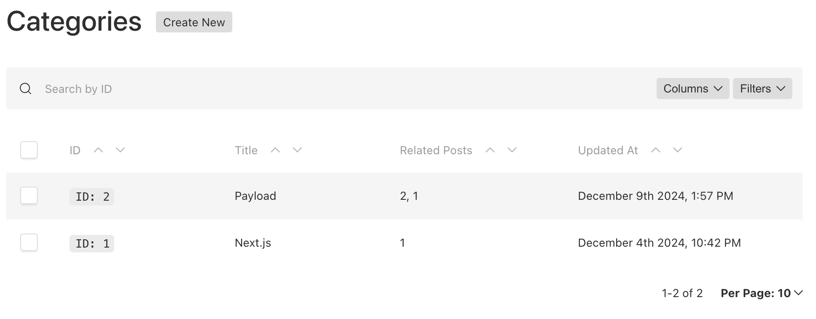Sort Updated At ascending
The image size is (816, 319).
pyautogui.click(x=656, y=150)
